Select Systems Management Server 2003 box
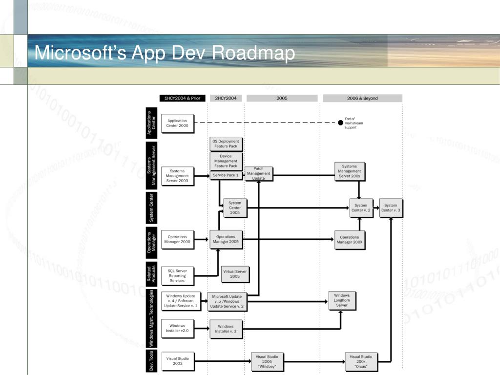This screenshot has height=375, width=500. pos(177,176)
